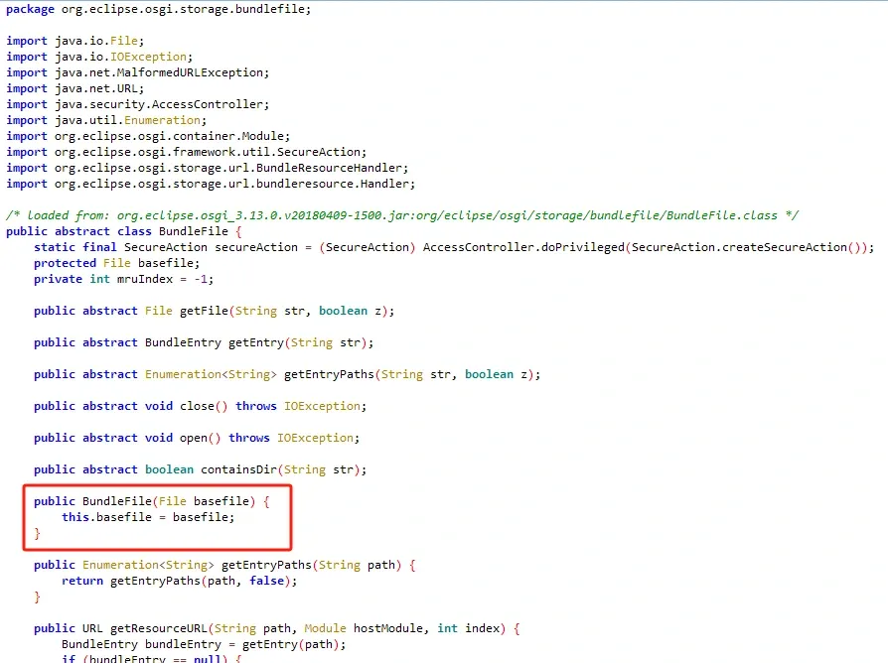The image size is (888, 663).
Task: Click the abstract getEntry method name
Action: (256, 342)
